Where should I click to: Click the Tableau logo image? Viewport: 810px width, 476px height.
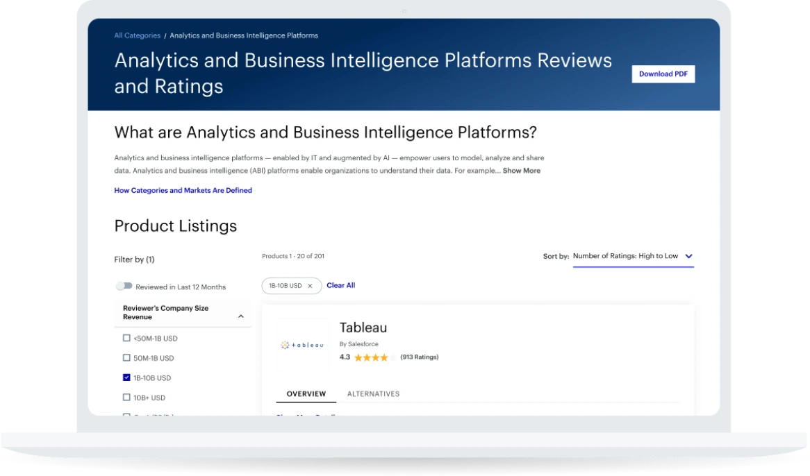[x=302, y=345]
